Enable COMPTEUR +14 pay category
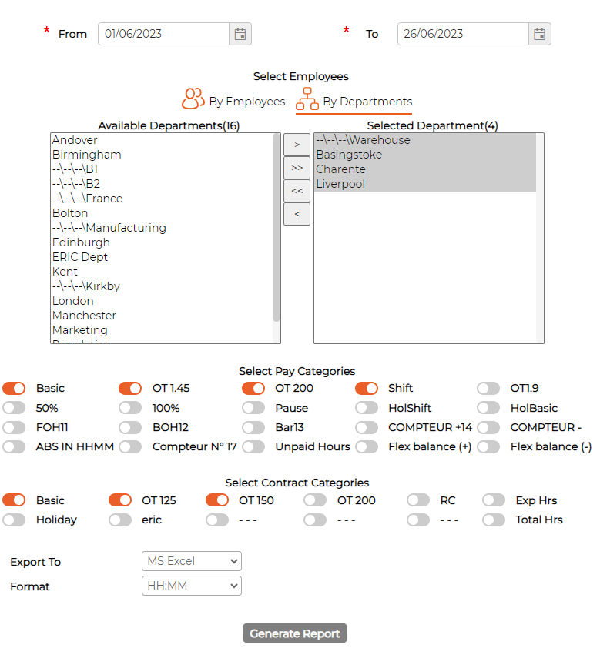Image resolution: width=600 pixels, height=665 pixels. point(367,427)
